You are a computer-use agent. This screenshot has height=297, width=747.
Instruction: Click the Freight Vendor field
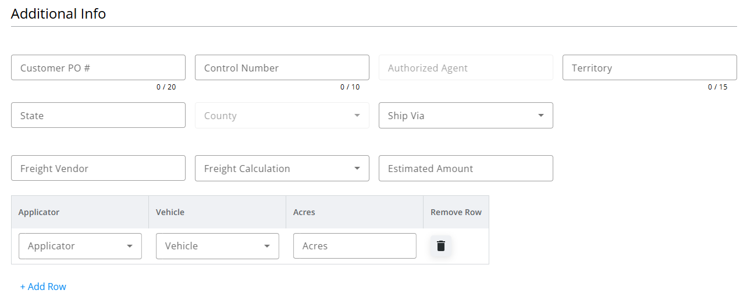98,169
